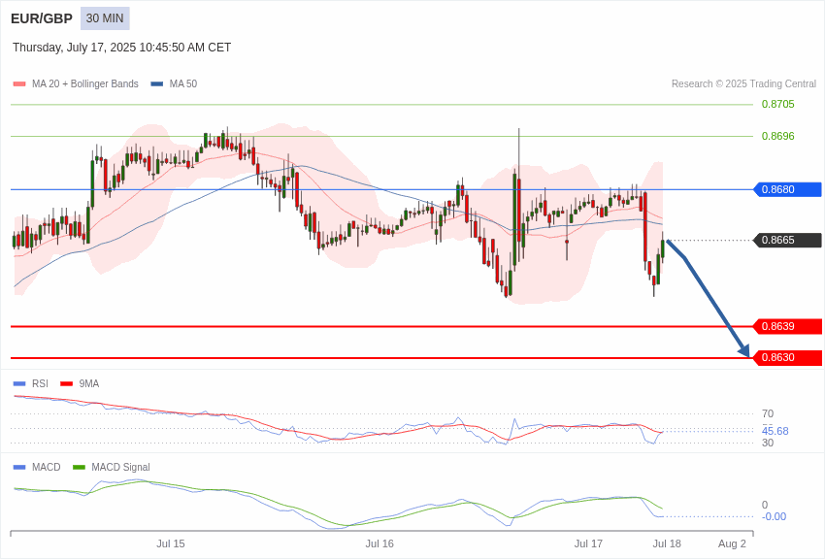Click the RSI 70 level label
Image resolution: width=825 pixels, height=559 pixels.
pyautogui.click(x=768, y=413)
